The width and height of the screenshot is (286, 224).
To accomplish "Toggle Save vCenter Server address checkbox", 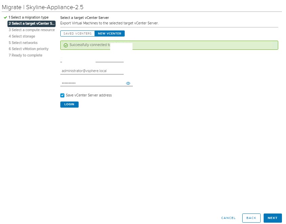I will click(x=62, y=95).
